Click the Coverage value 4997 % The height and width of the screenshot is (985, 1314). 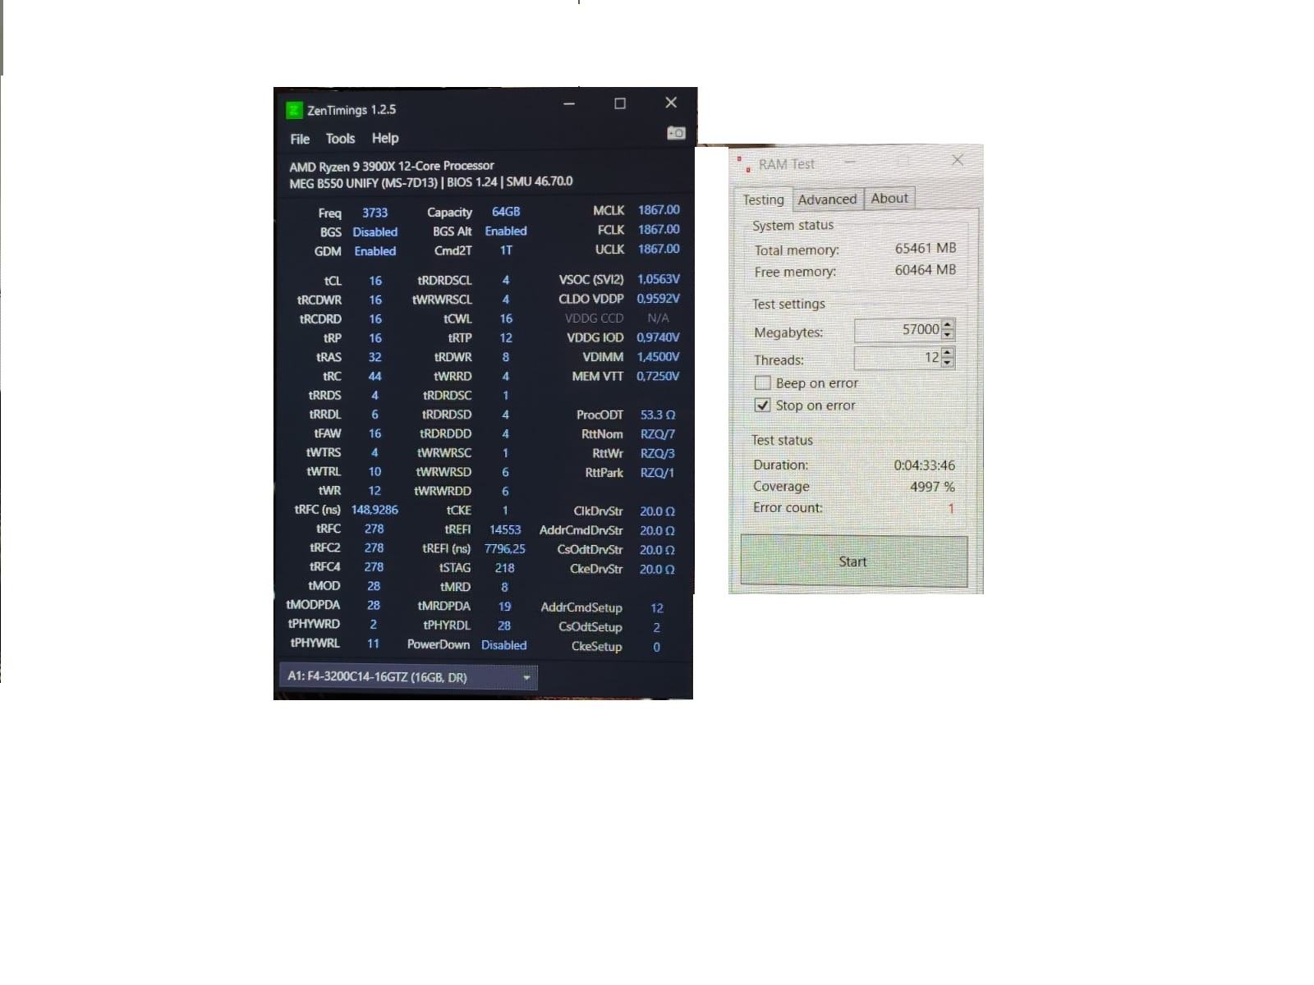pyautogui.click(x=932, y=487)
